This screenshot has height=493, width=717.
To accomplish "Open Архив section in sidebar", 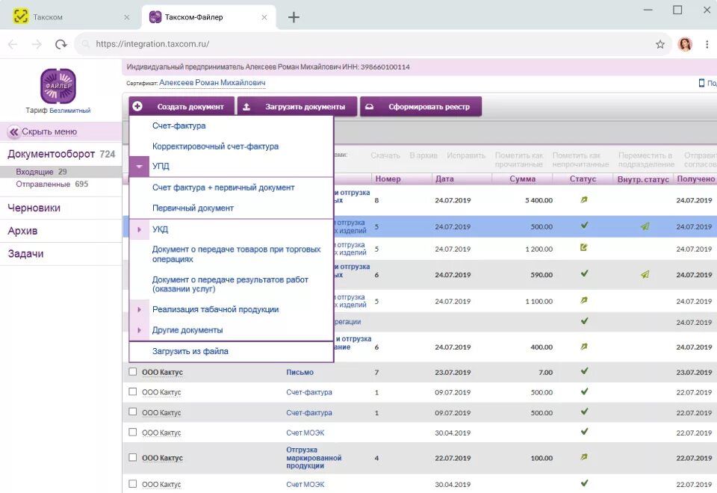I will click(22, 231).
